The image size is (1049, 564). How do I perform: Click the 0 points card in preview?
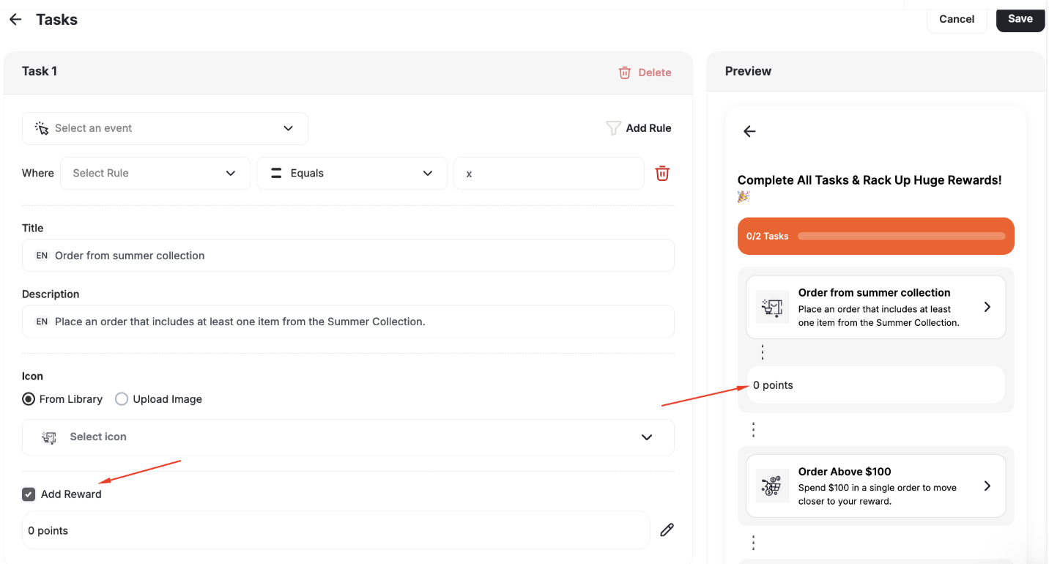[x=876, y=385]
